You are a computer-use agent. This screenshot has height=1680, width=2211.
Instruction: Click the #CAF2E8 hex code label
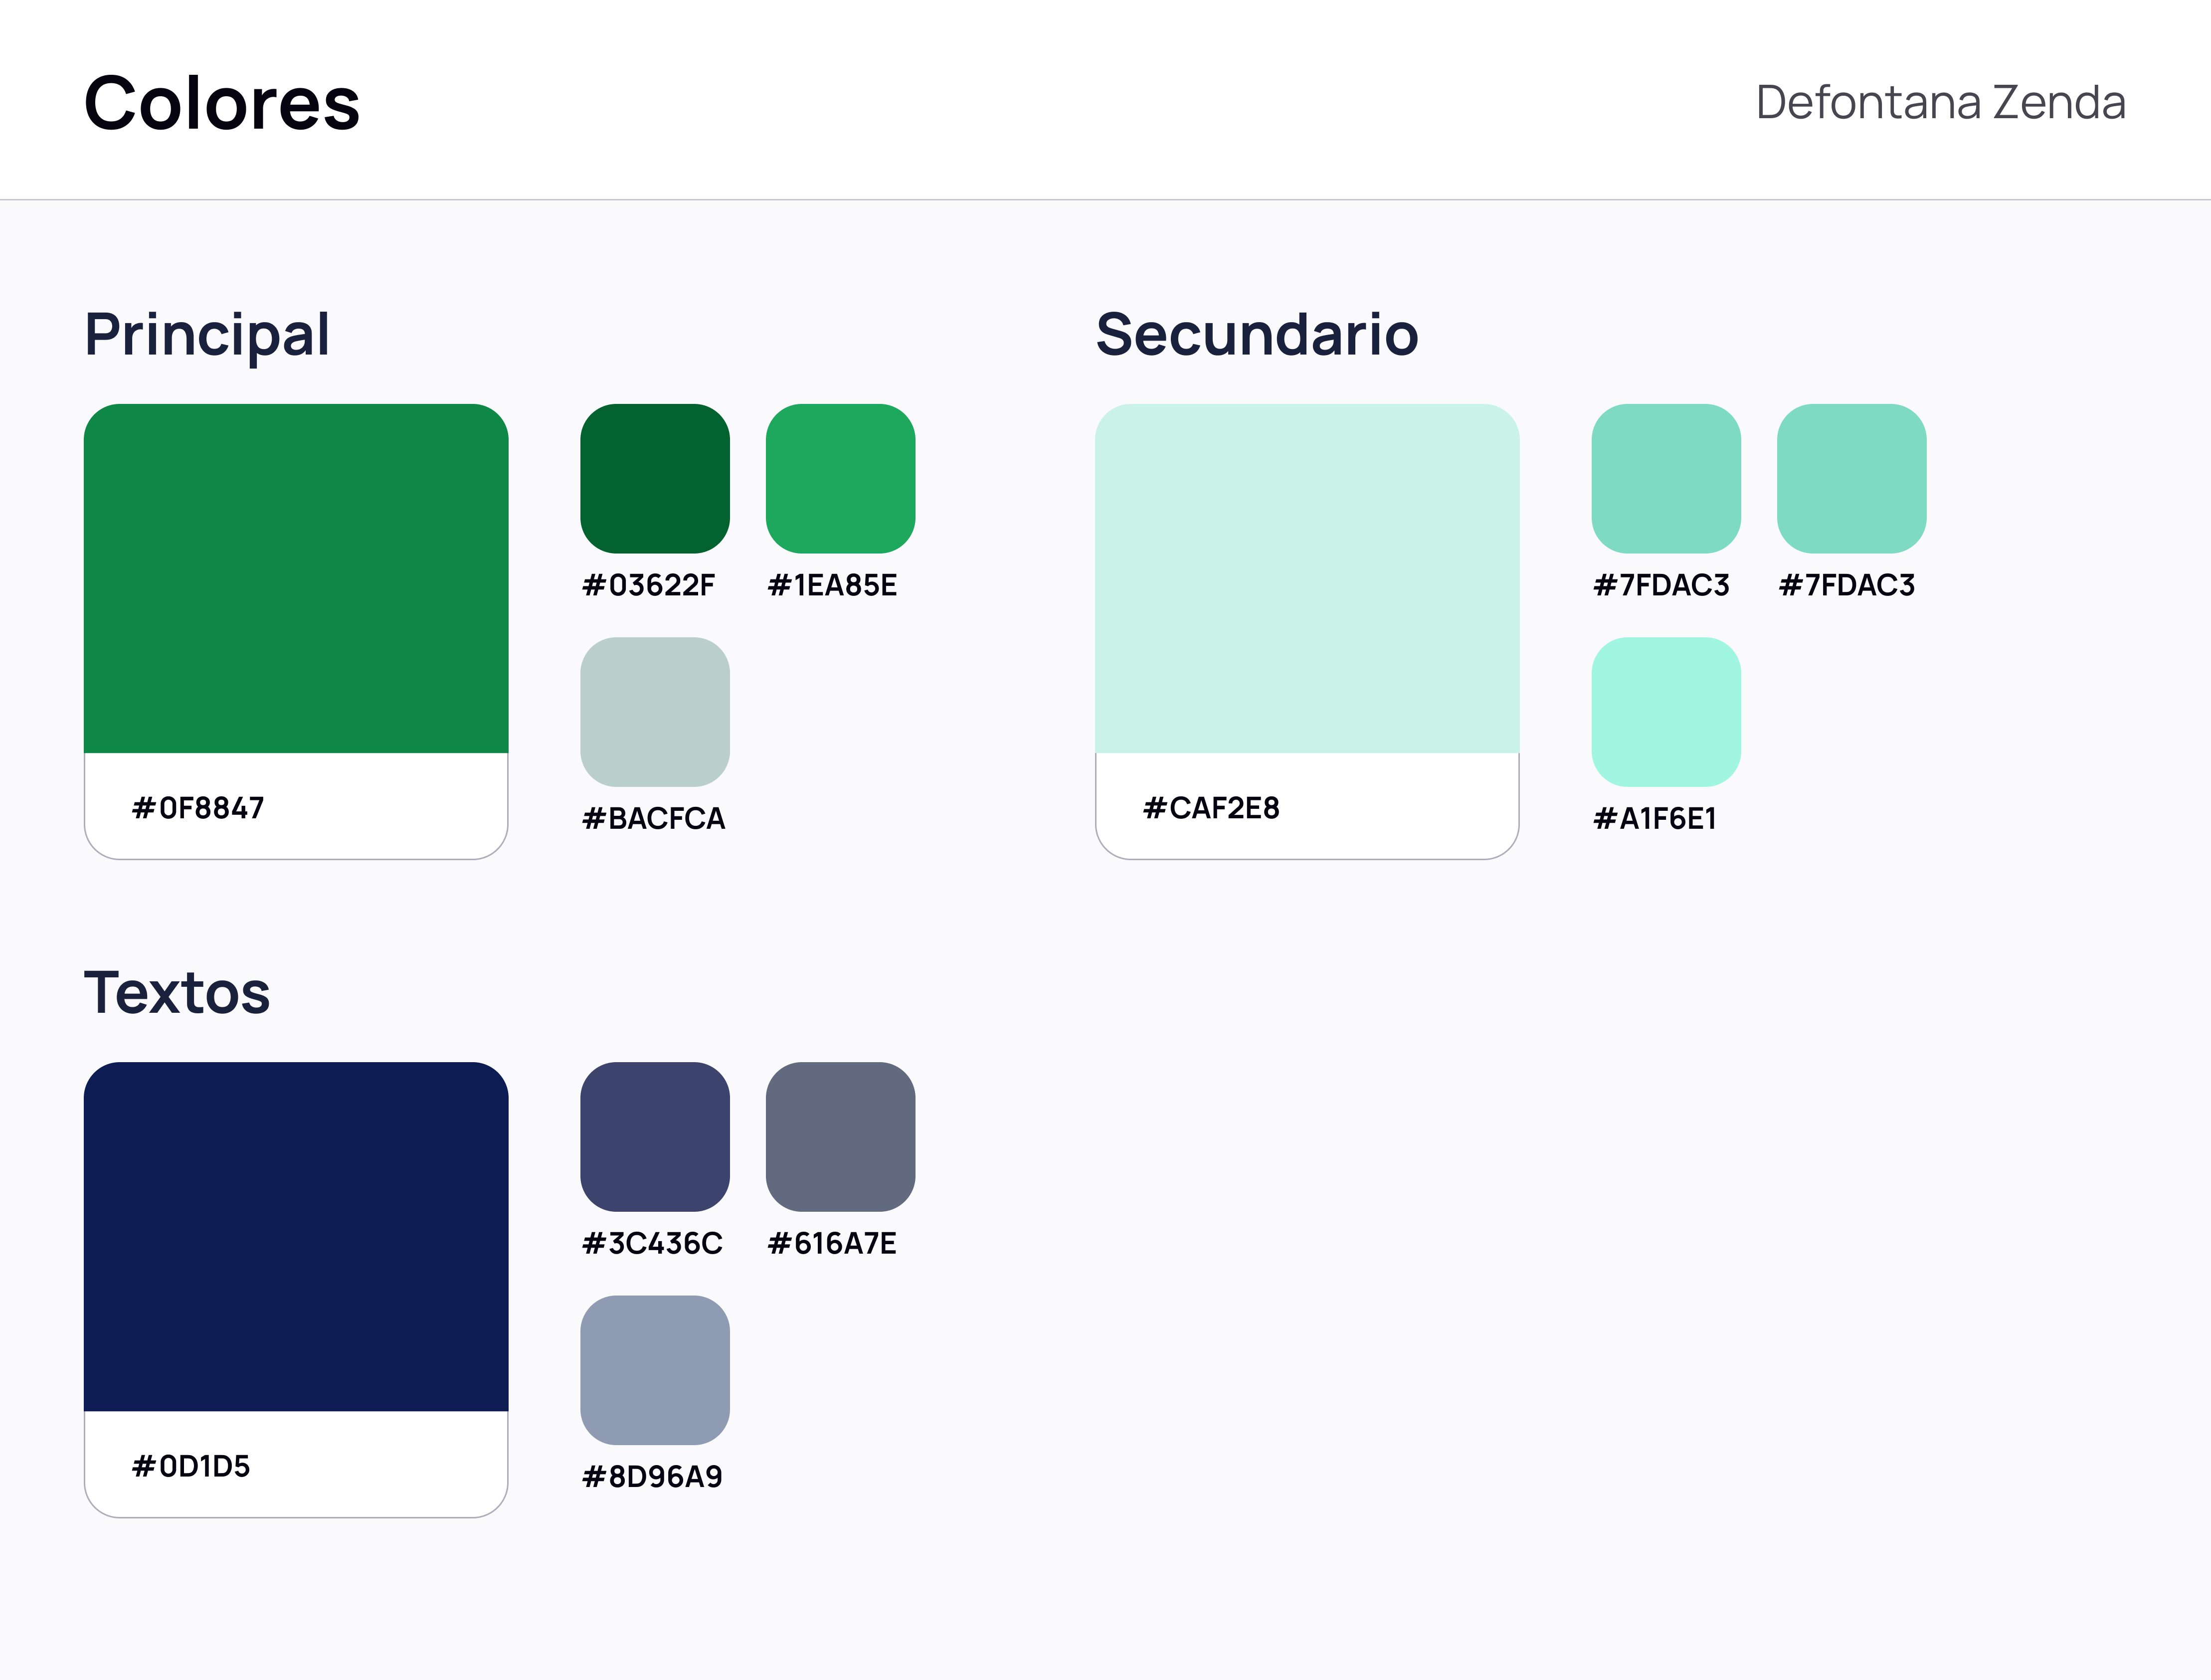[x=1211, y=808]
